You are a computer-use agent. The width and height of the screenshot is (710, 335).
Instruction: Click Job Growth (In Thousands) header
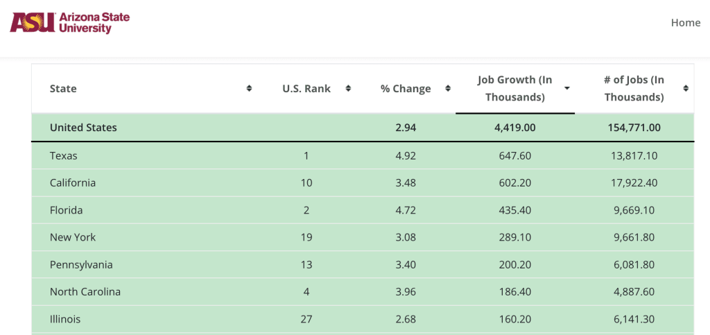515,89
